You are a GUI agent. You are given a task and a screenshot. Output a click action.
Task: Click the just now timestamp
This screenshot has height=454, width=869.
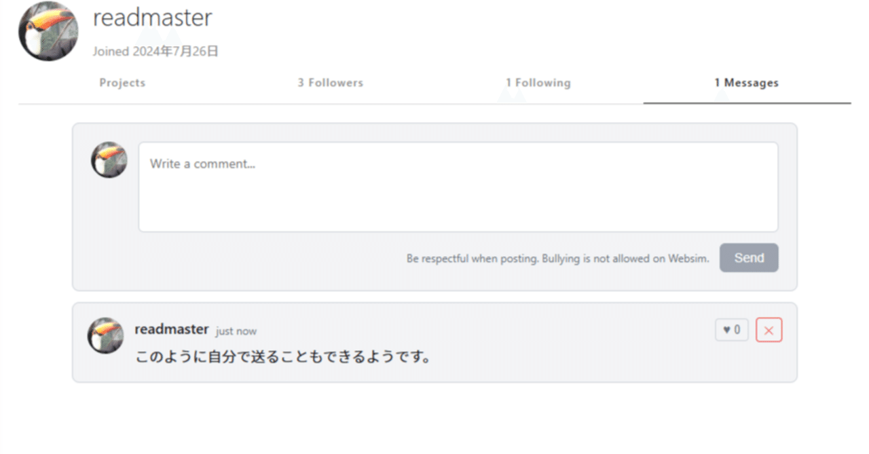236,331
